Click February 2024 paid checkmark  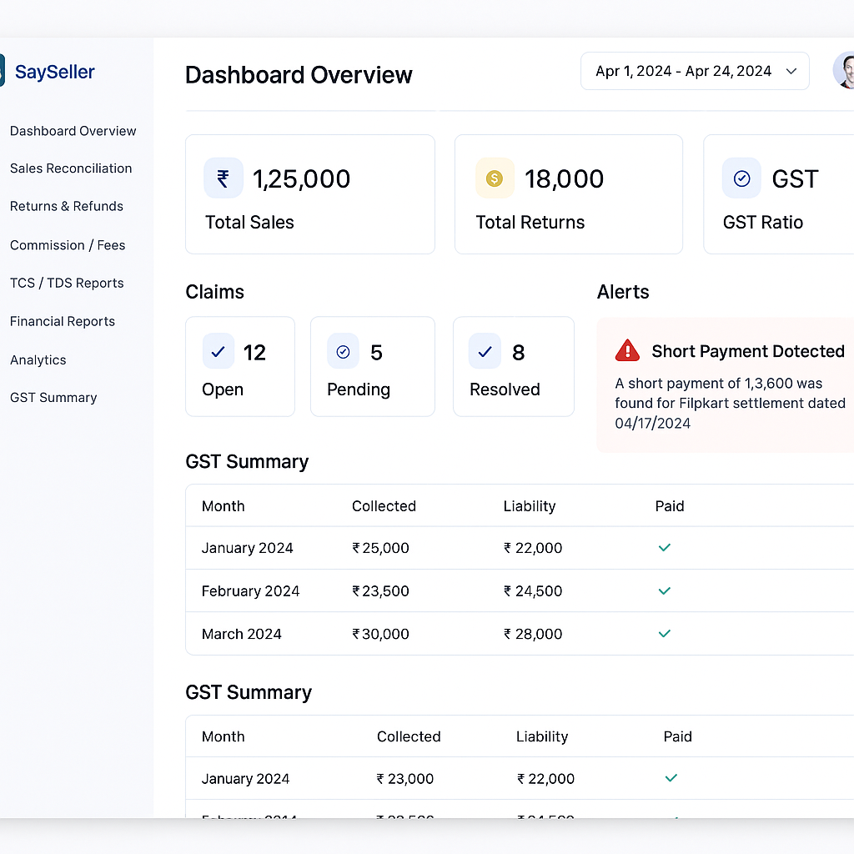click(x=665, y=590)
